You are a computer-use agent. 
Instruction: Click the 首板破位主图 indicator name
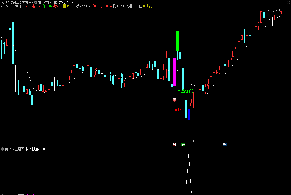coord(48,2)
